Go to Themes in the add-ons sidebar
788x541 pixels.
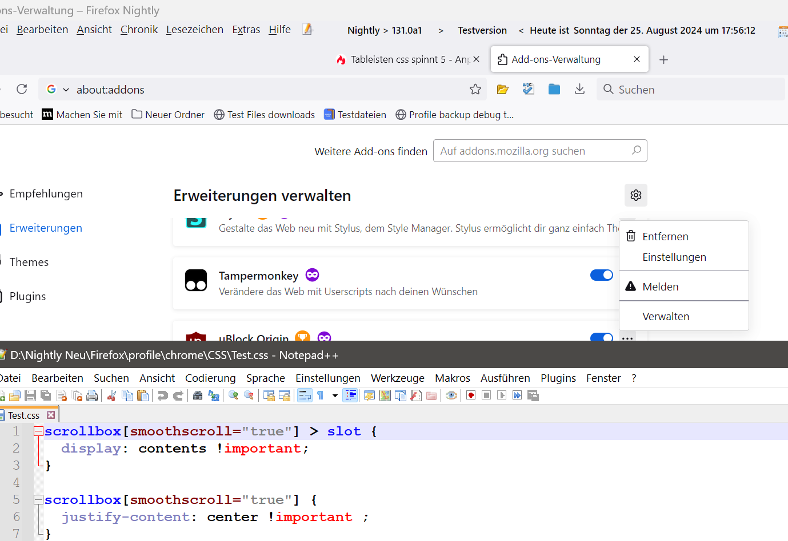click(29, 262)
